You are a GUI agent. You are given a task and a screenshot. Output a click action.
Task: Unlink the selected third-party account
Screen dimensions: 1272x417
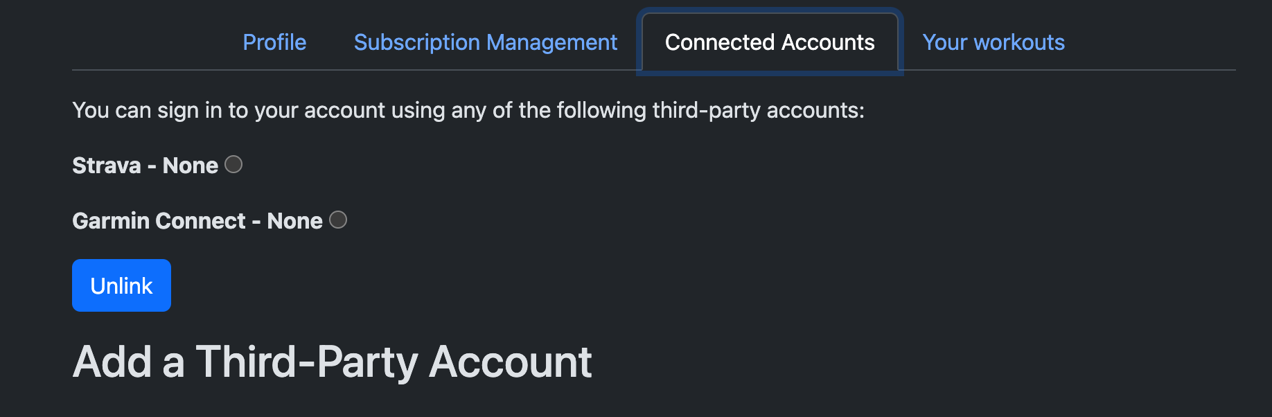point(121,285)
